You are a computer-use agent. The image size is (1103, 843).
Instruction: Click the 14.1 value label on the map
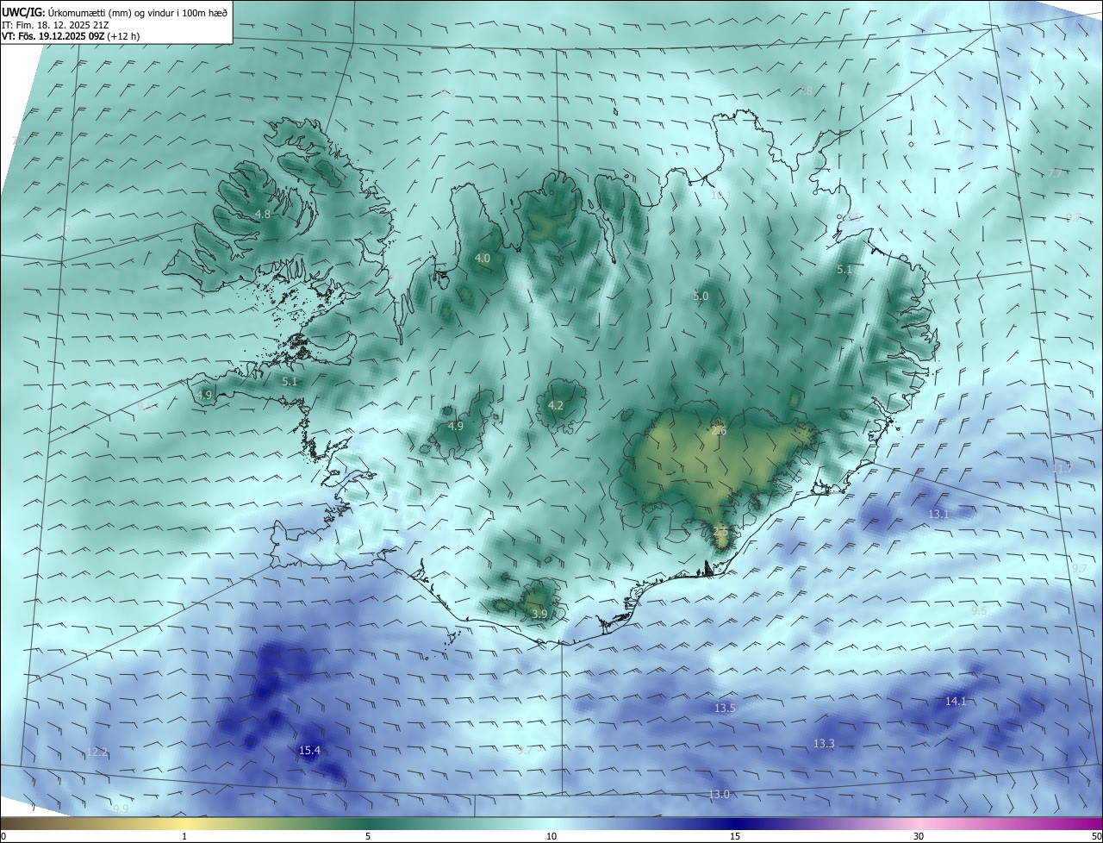[x=956, y=701]
